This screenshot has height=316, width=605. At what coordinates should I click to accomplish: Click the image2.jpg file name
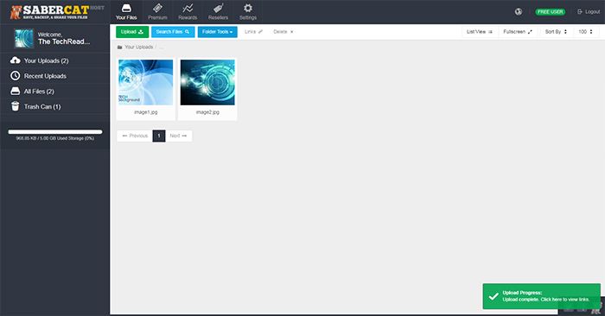207,112
